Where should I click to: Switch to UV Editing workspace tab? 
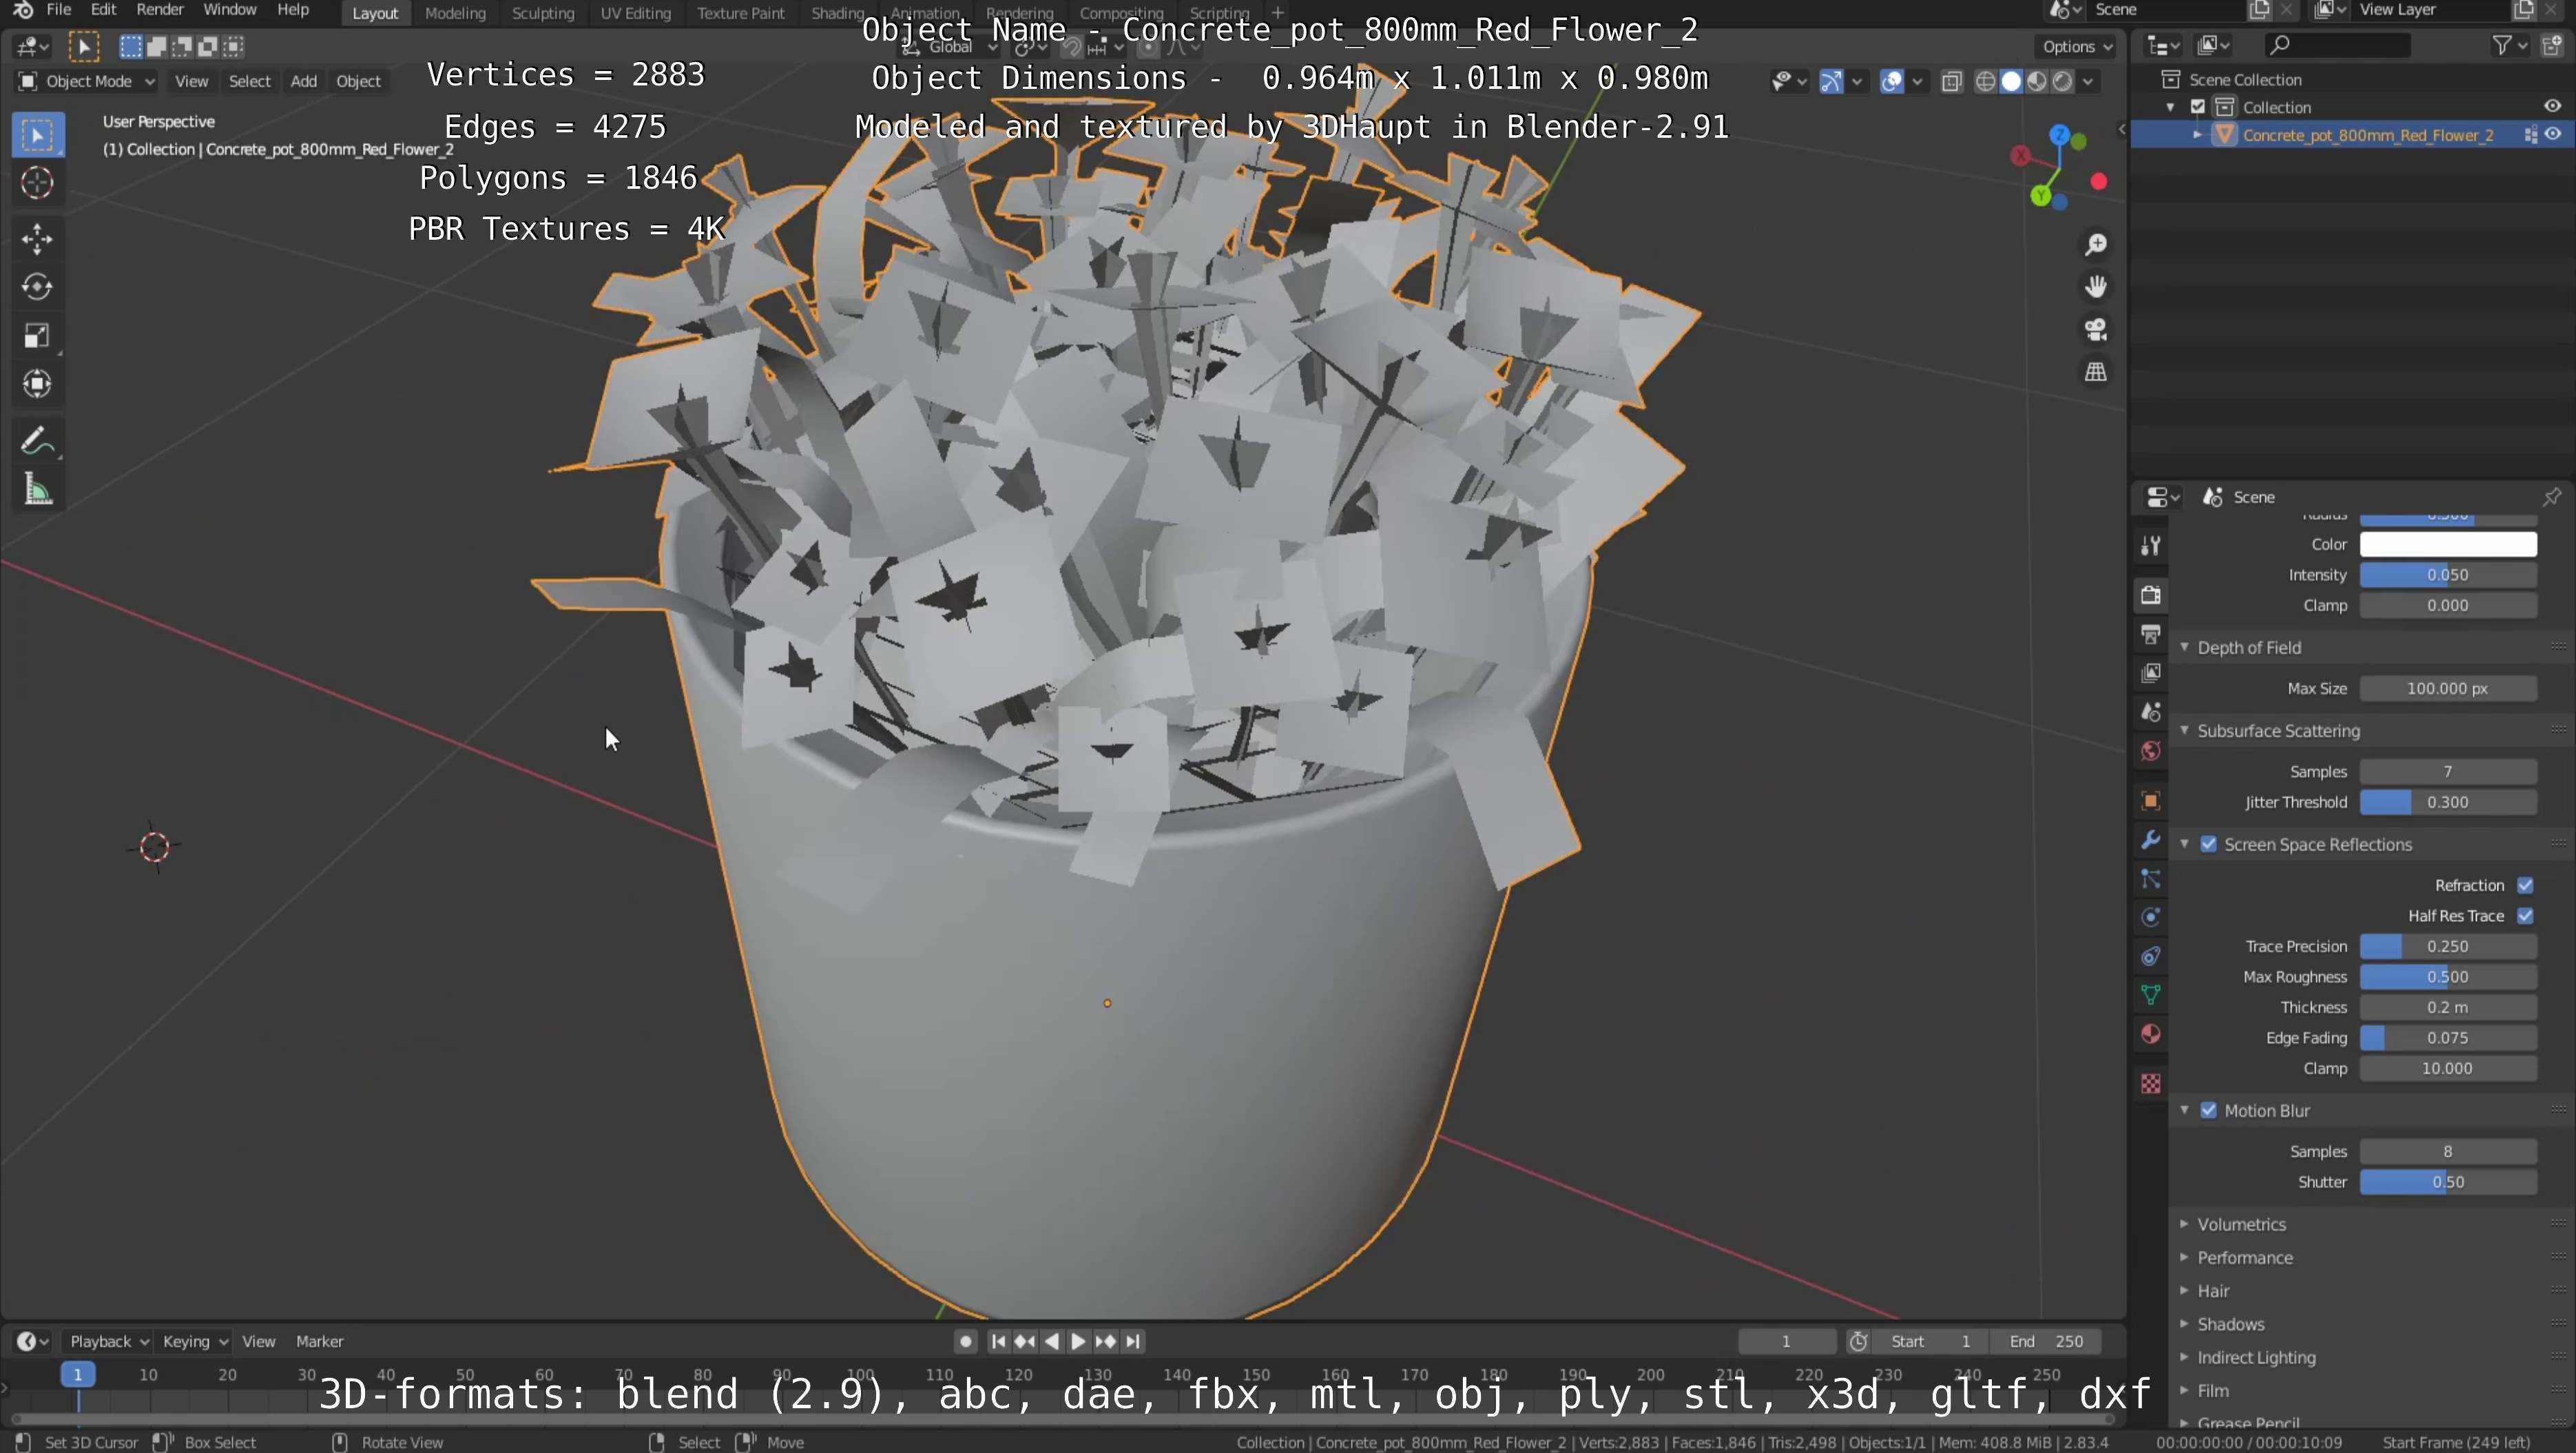click(635, 13)
